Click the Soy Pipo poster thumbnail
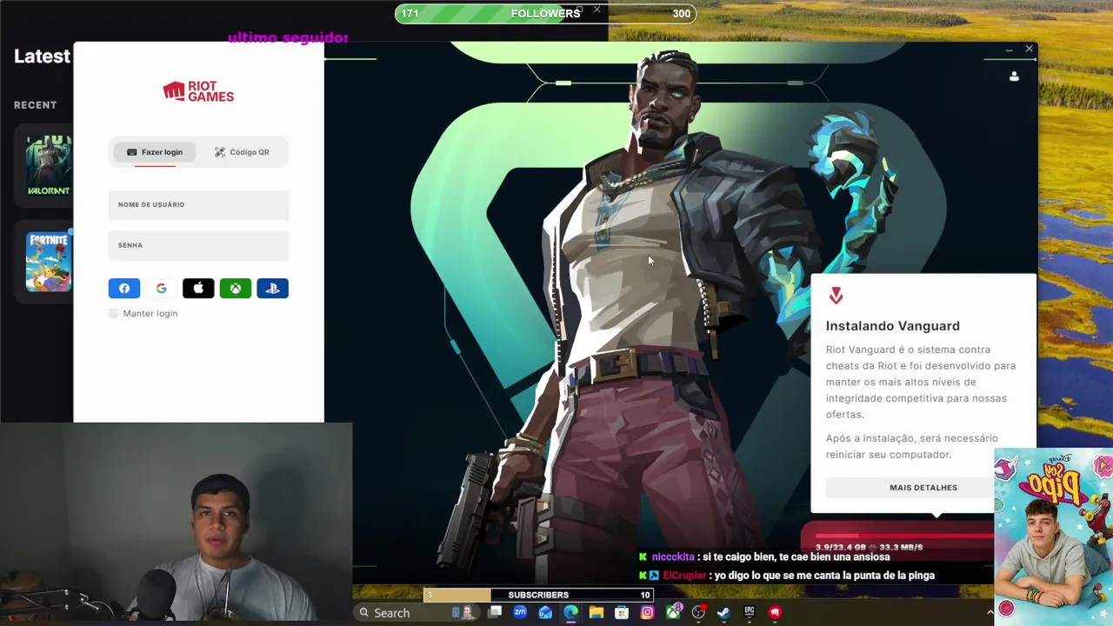 [1053, 536]
